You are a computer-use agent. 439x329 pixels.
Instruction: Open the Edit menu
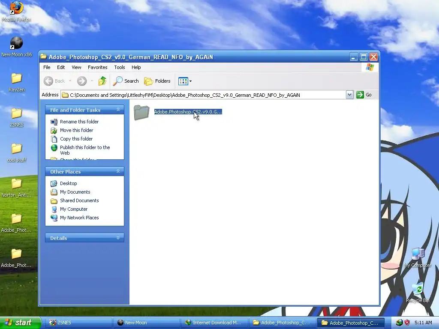coord(61,67)
